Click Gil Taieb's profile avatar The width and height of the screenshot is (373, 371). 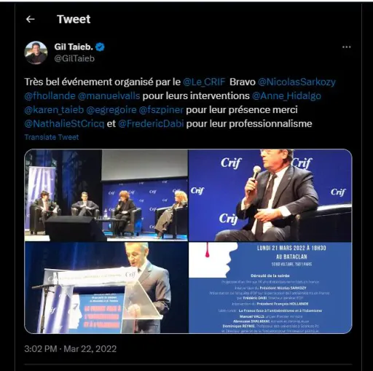click(36, 52)
